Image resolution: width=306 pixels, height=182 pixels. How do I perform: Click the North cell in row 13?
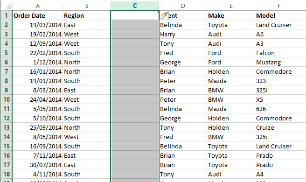[87, 127]
